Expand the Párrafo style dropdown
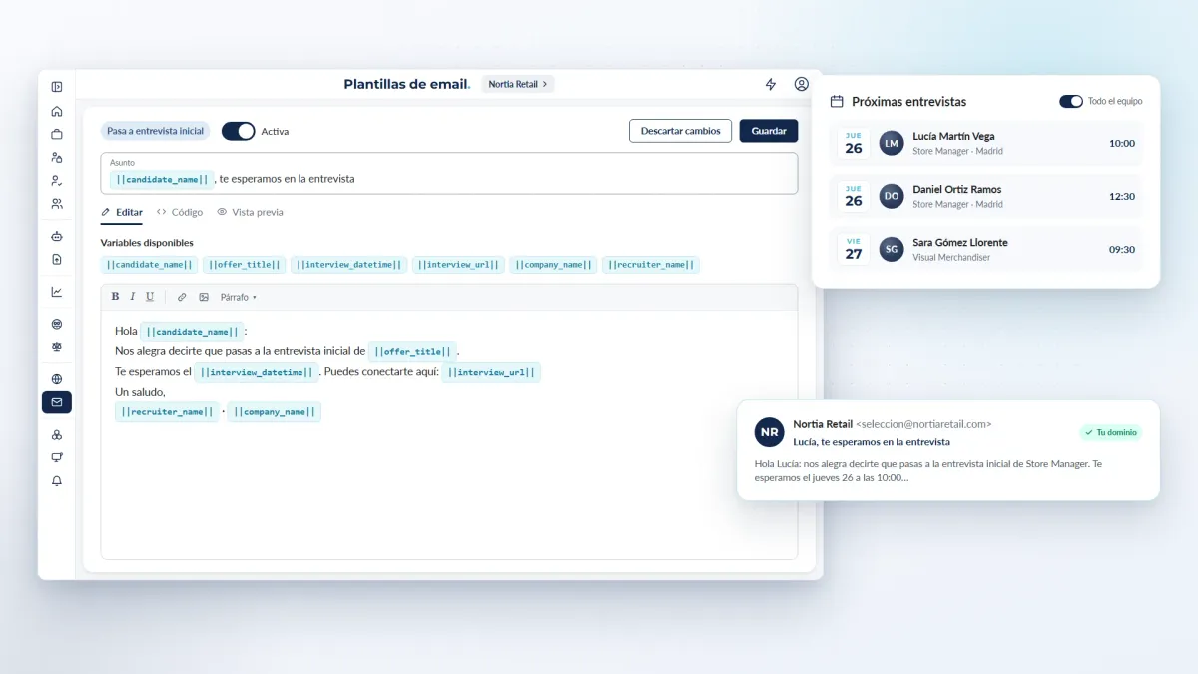 pos(239,297)
